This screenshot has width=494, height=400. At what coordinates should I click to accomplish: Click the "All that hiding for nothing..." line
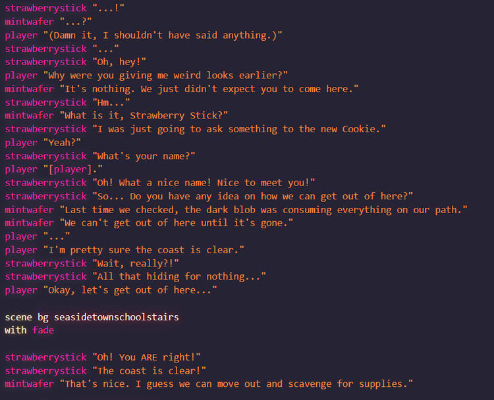coord(178,276)
